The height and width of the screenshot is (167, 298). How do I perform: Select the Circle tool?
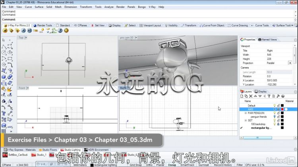click(4, 52)
